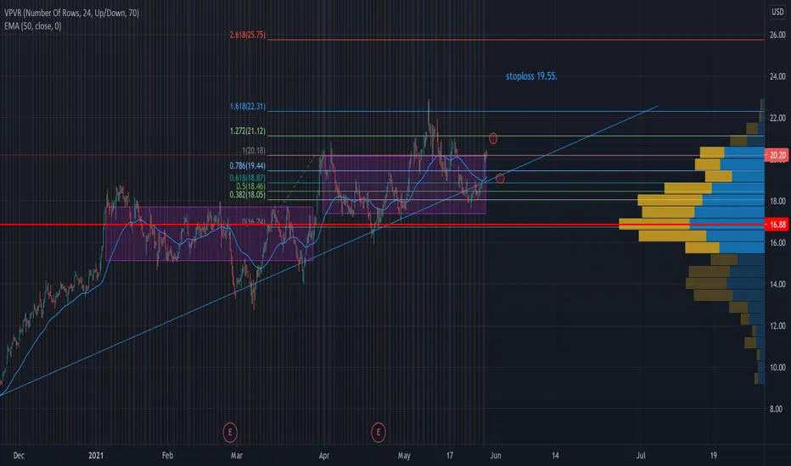Viewport: 791px width, 466px height.
Task: Click the earnings E marker near March
Action: 230,432
